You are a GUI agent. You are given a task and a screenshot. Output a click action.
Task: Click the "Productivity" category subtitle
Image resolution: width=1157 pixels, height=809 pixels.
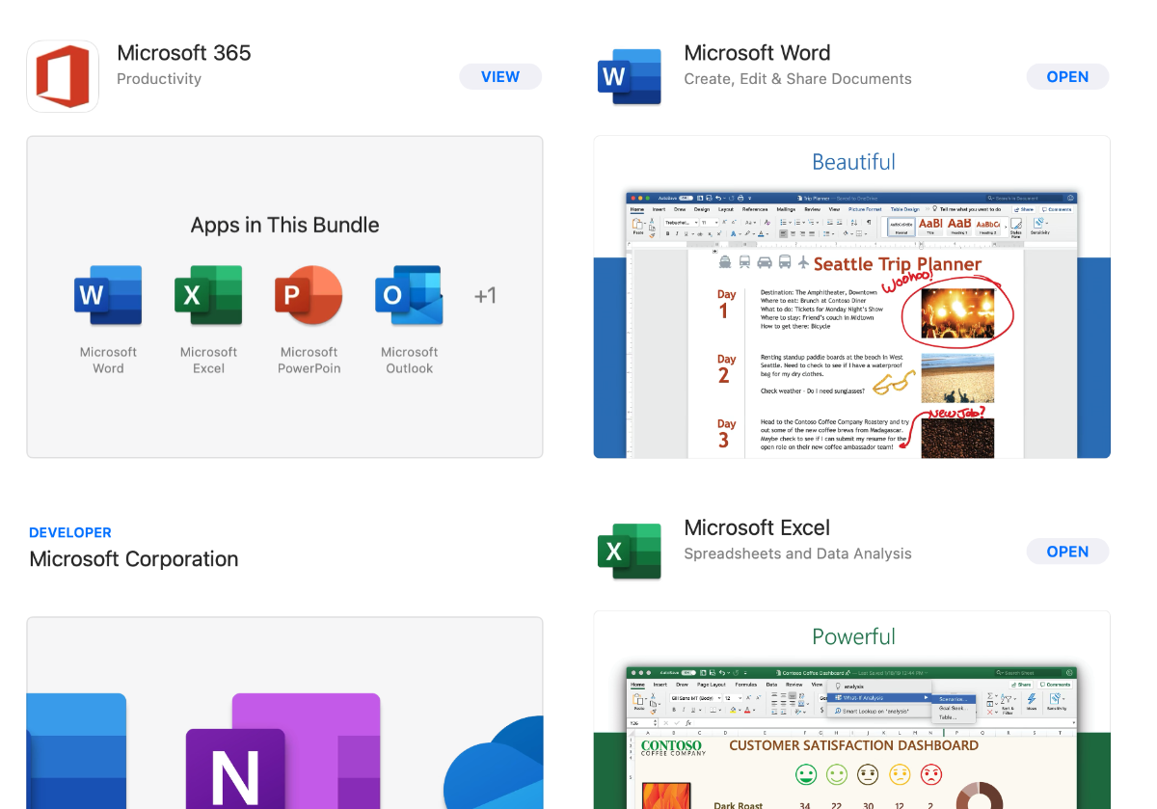(x=159, y=79)
